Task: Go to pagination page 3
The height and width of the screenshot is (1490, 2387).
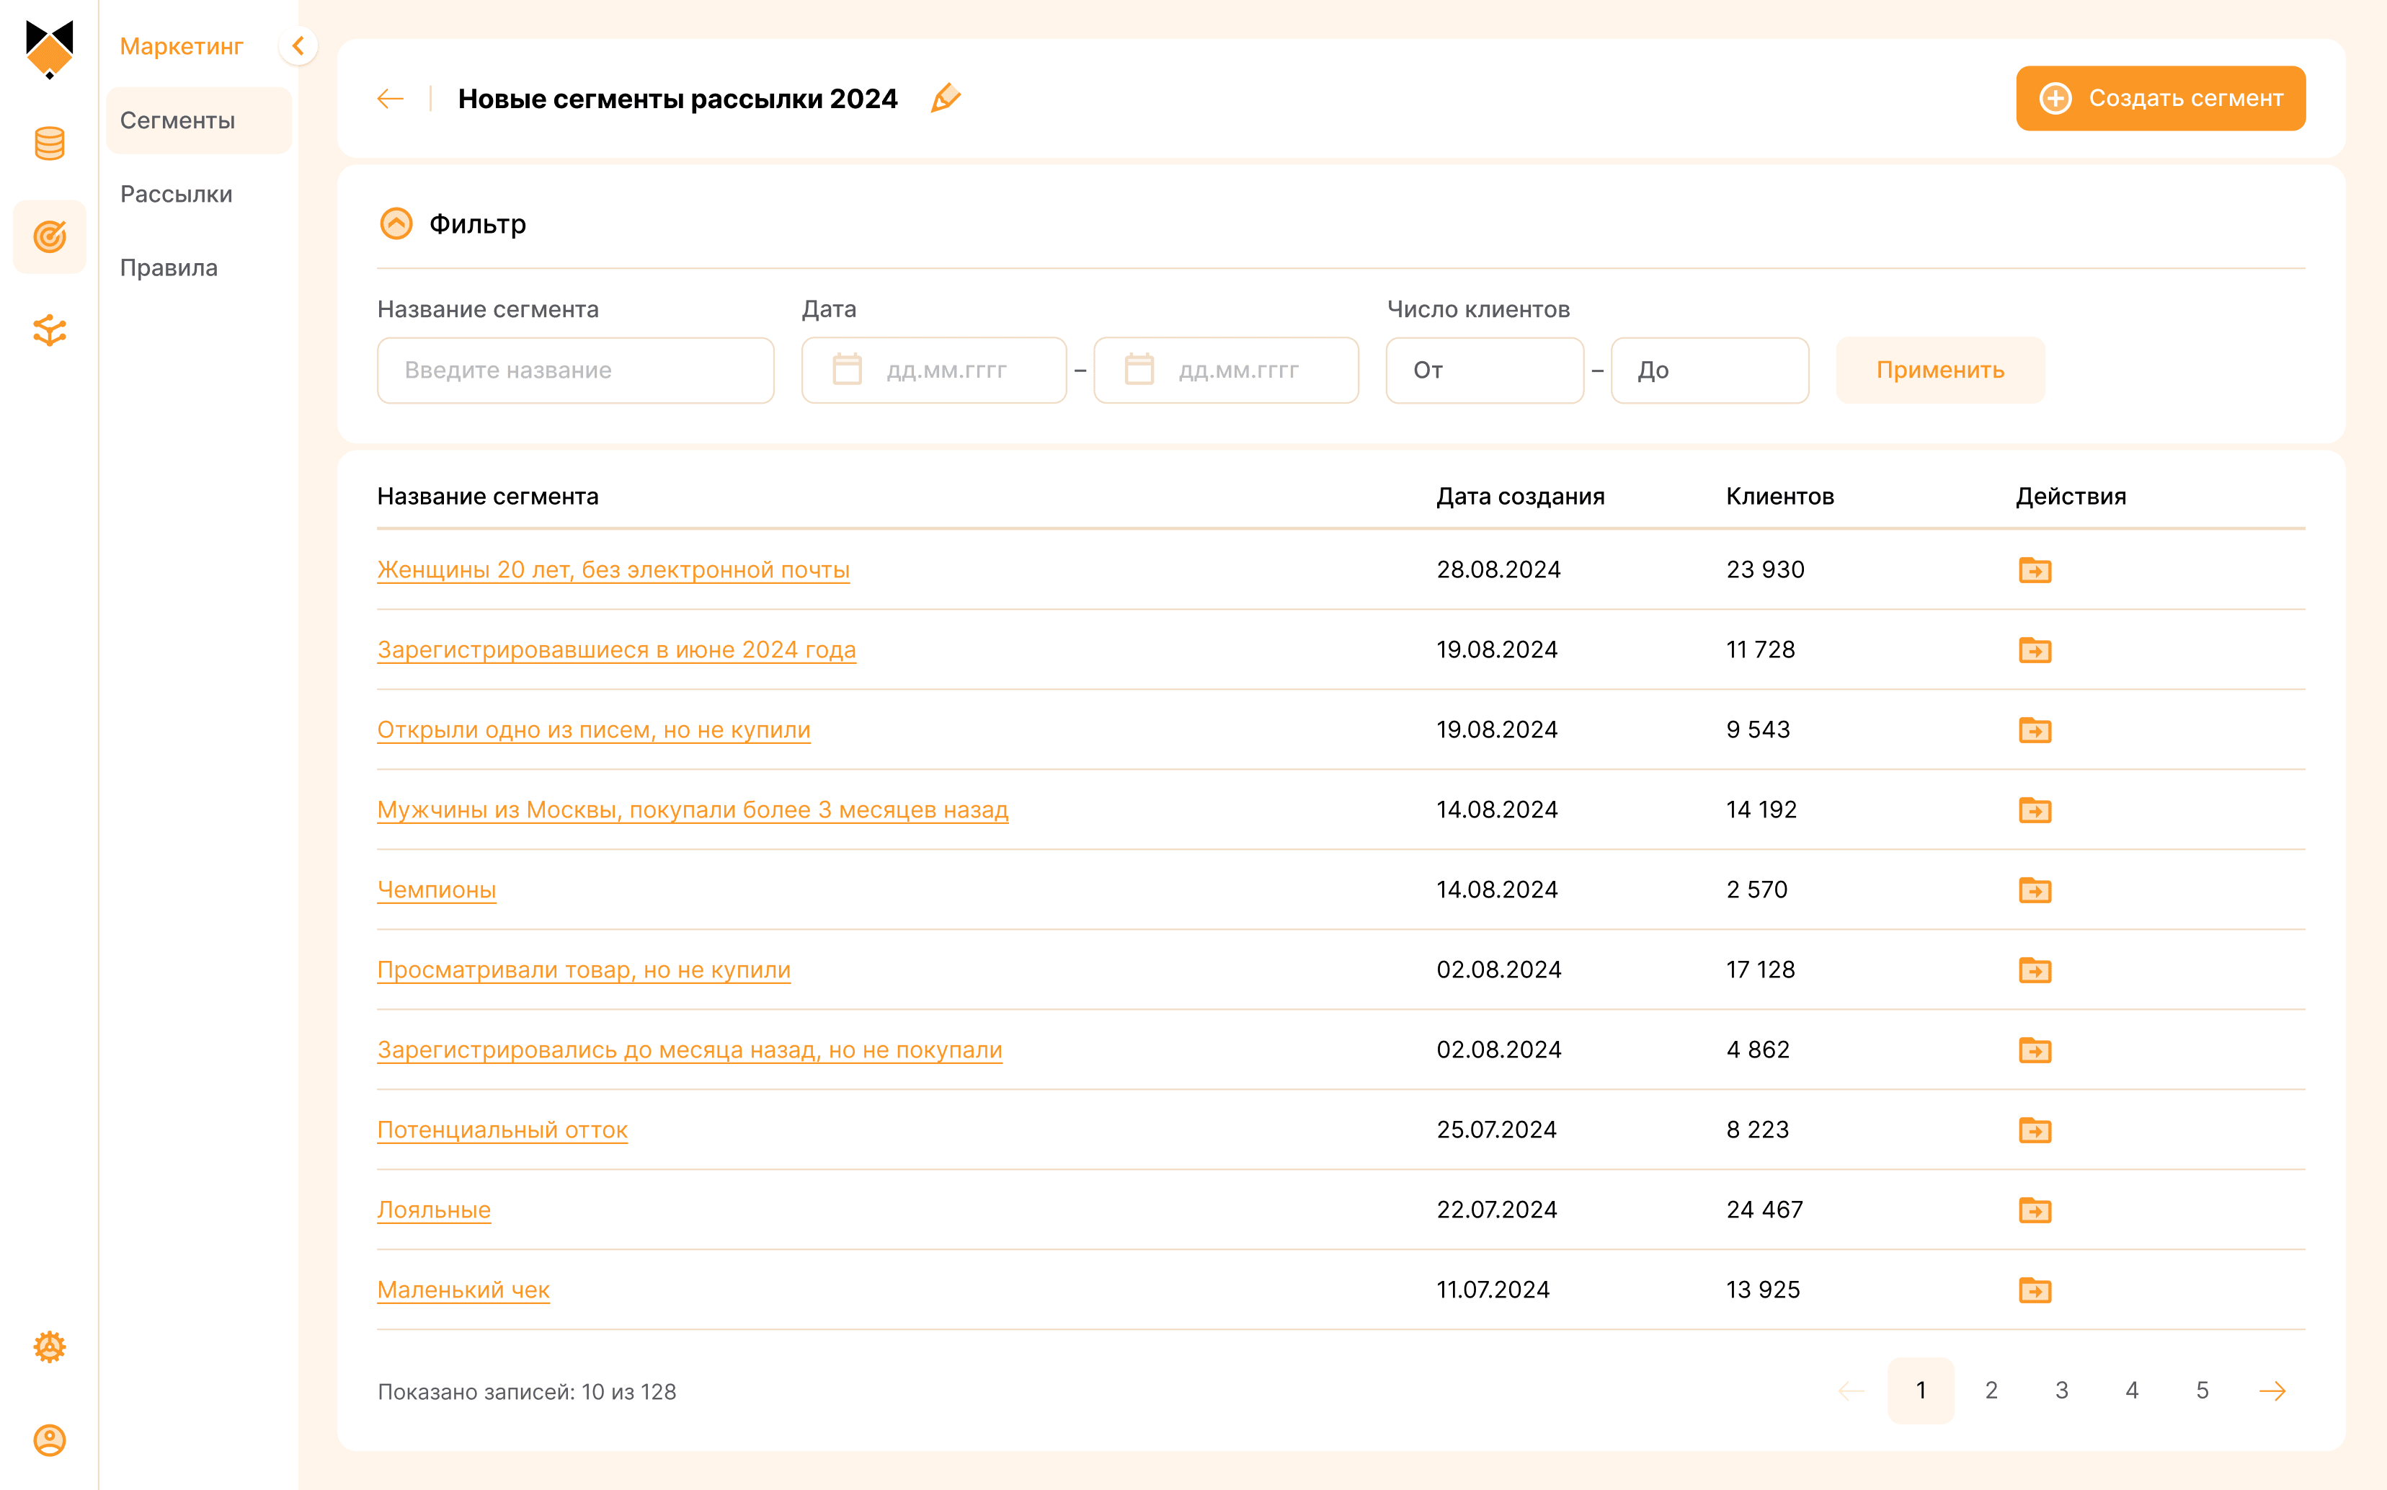Action: [x=2061, y=1390]
